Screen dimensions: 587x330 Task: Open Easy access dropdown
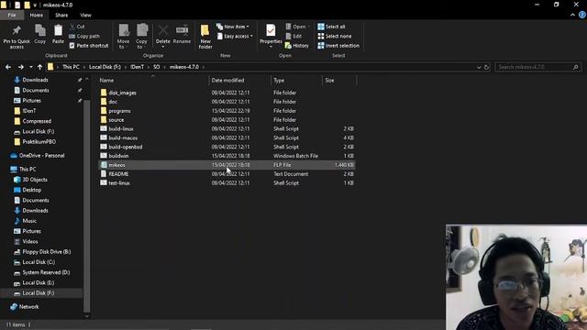(235, 36)
